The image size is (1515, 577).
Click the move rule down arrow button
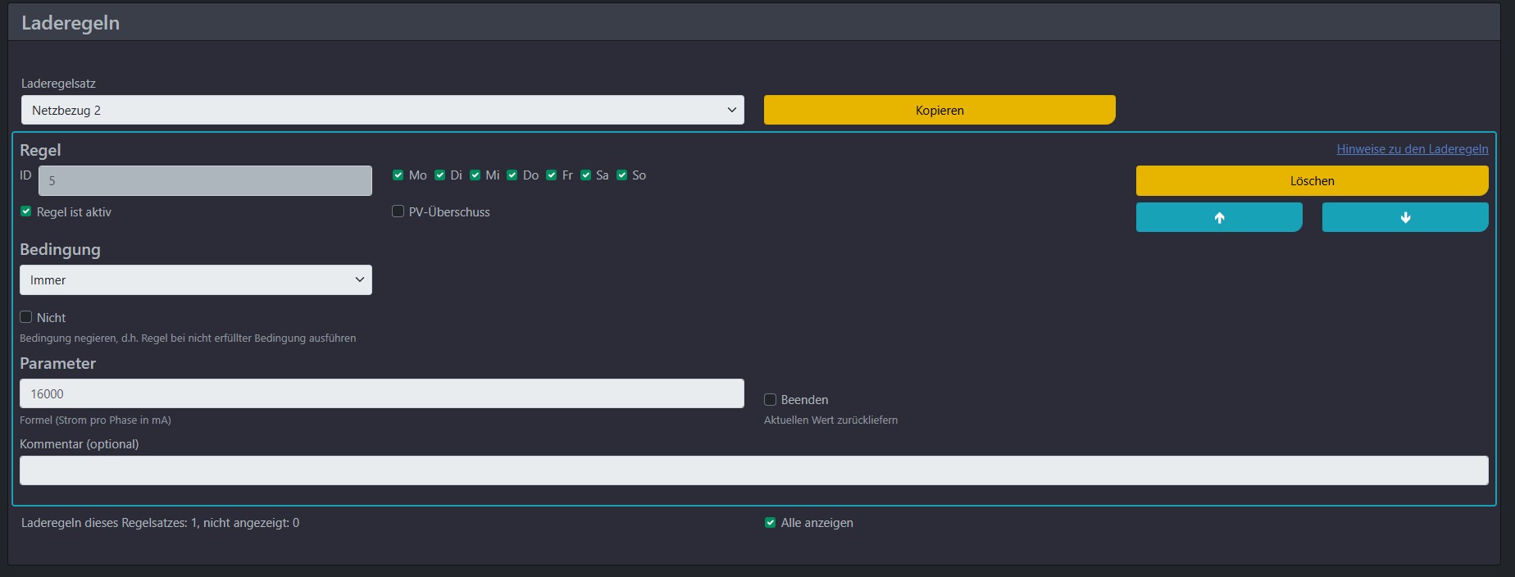point(1404,217)
